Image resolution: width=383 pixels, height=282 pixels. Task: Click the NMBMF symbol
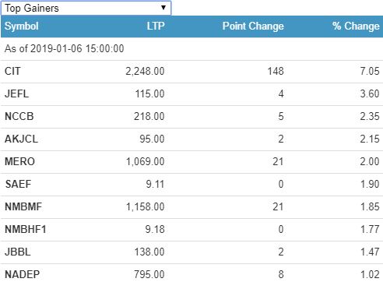pyautogui.click(x=23, y=206)
